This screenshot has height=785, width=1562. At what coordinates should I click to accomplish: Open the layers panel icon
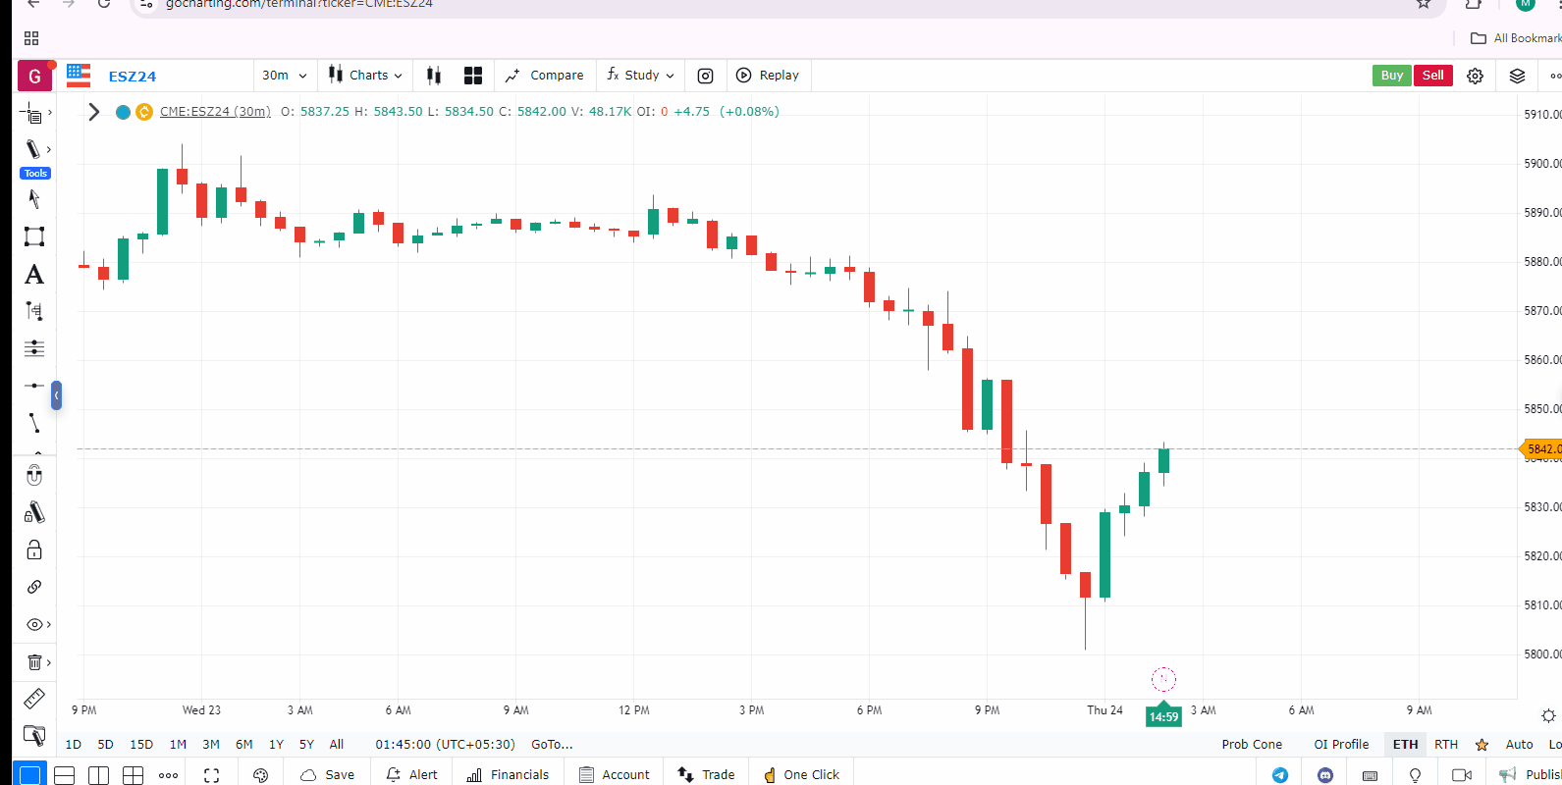pyautogui.click(x=1517, y=76)
